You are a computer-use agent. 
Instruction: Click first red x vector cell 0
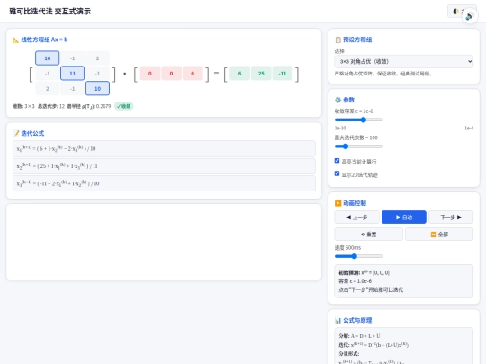(x=150, y=74)
